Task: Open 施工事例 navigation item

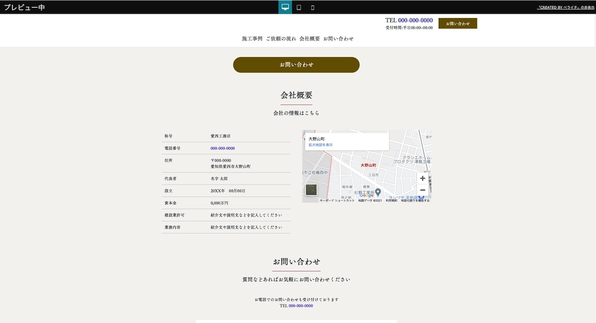Action: coord(252,39)
